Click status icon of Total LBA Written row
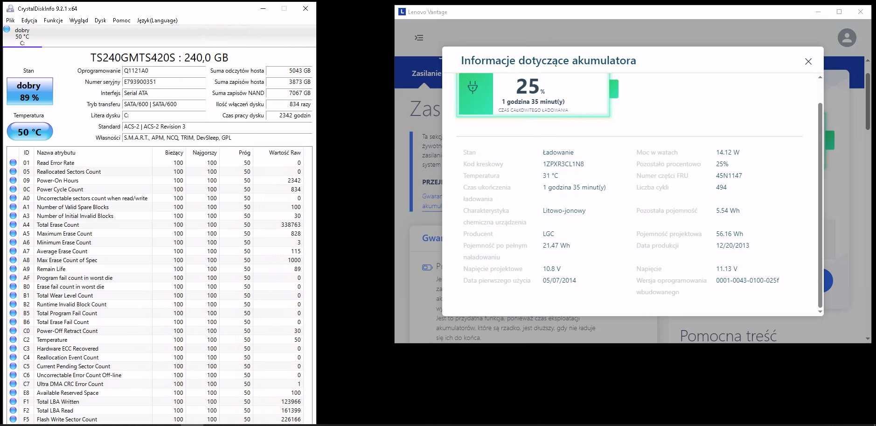The image size is (876, 426). [x=13, y=402]
